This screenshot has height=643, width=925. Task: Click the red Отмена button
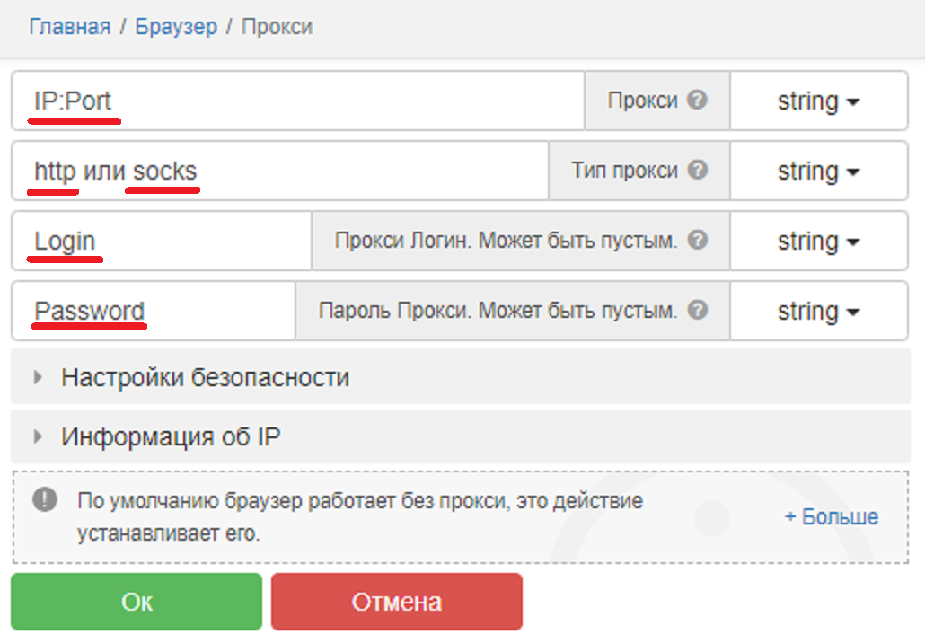396,601
